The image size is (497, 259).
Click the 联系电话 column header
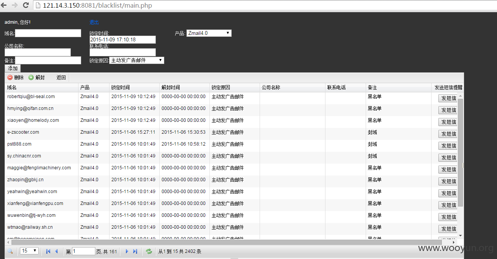345,88
